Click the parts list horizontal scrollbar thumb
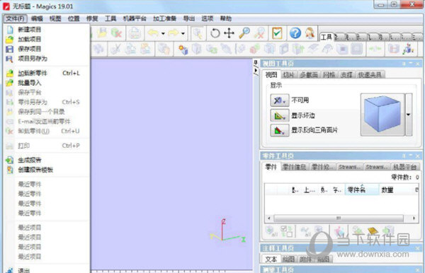425x273 pixels. tap(339, 218)
